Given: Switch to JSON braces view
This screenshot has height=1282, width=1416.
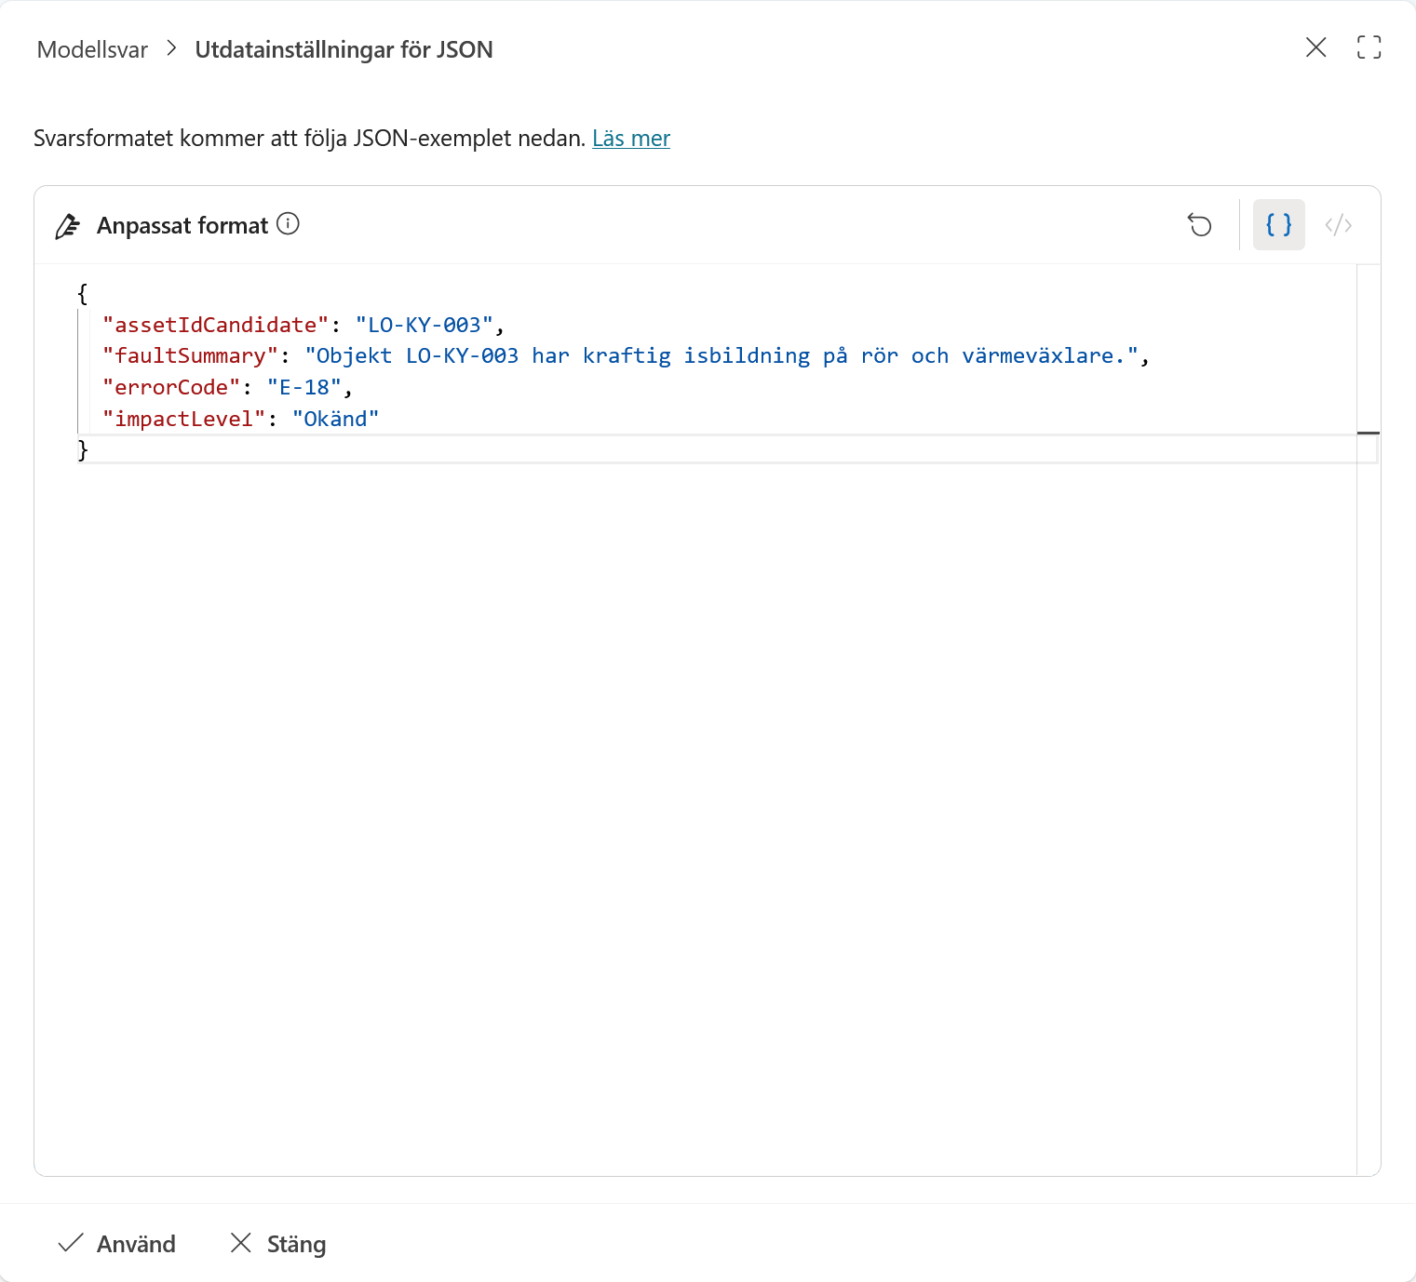Looking at the screenshot, I should click(x=1279, y=225).
